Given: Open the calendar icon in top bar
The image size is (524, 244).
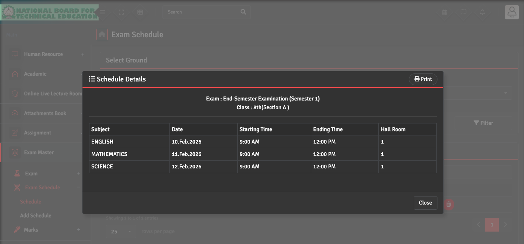Looking at the screenshot, I should [x=444, y=12].
